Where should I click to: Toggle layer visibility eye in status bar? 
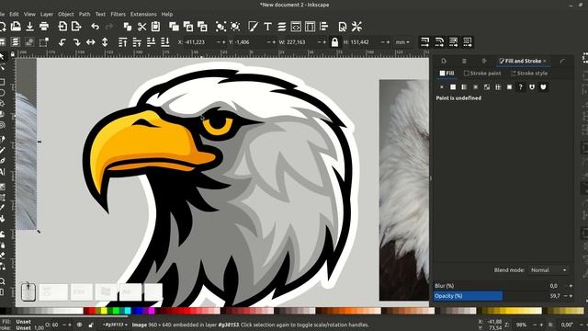80,325
